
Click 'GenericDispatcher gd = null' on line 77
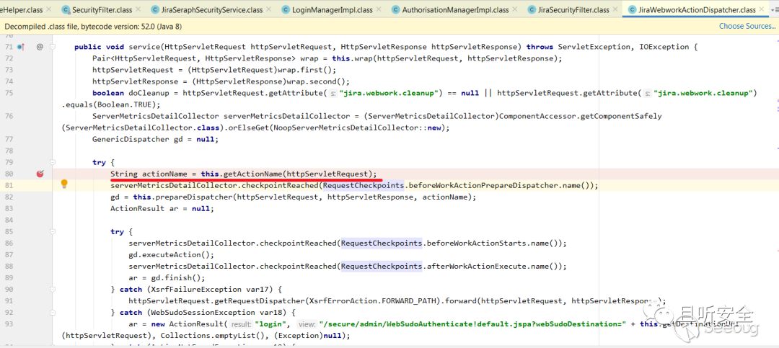click(x=154, y=139)
